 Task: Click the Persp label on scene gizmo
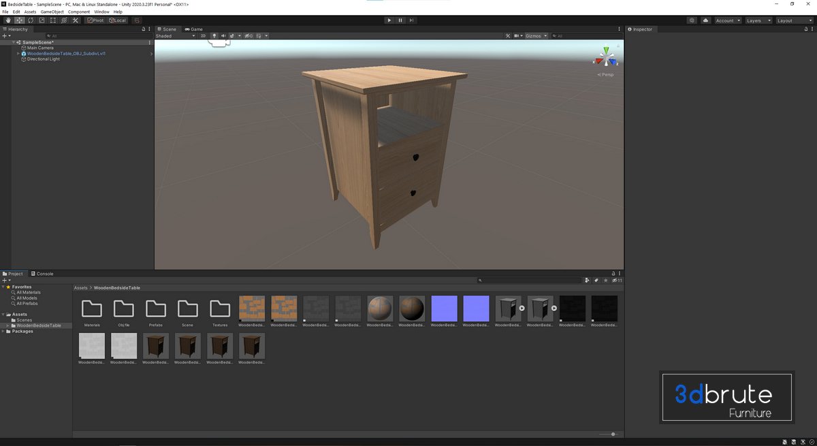[606, 74]
